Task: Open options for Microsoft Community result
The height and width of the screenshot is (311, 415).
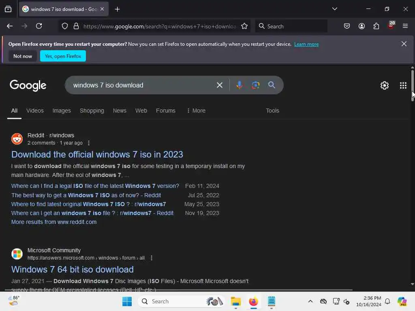Action: click(x=152, y=258)
